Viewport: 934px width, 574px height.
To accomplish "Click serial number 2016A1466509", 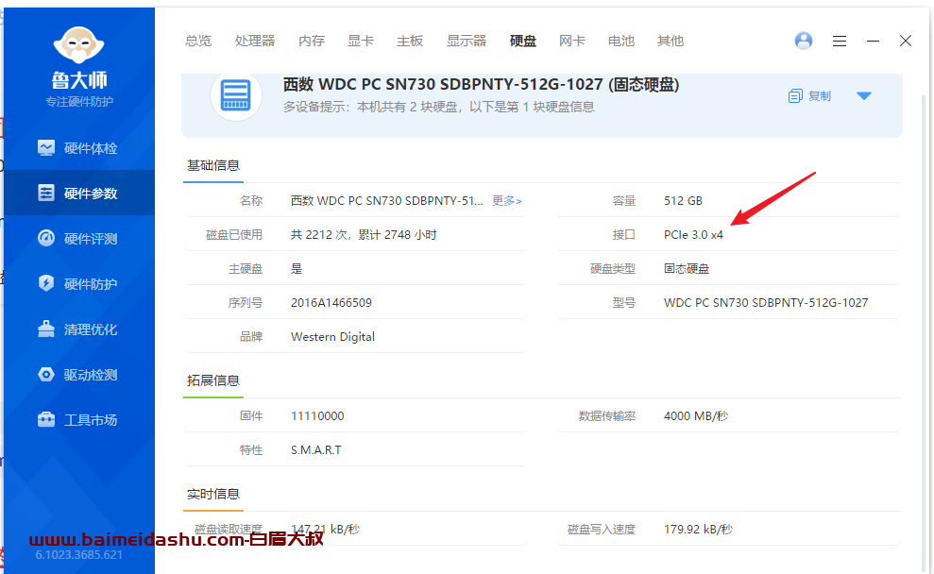I will (x=331, y=302).
